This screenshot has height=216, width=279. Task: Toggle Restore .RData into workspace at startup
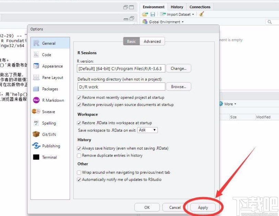(x=79, y=123)
